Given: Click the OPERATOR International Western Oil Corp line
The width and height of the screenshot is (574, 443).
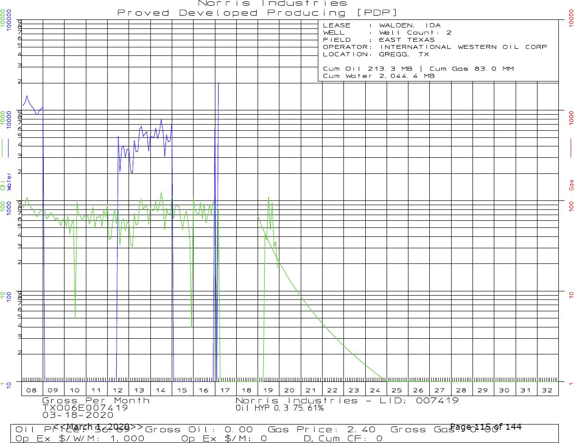Looking at the screenshot, I should [435, 47].
